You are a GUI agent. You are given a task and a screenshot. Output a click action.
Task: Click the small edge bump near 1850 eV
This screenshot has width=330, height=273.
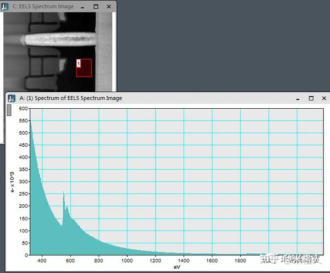click(x=248, y=254)
